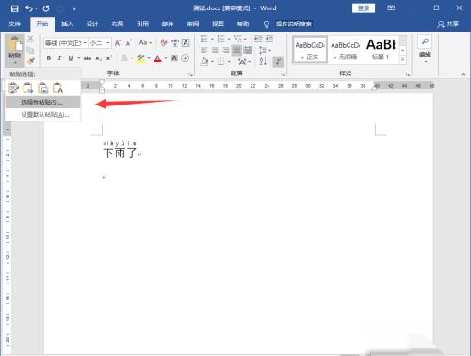Screen dimensions: 471x356
Task: Click the Redo icon in quick access toolbar
Action: (46, 8)
